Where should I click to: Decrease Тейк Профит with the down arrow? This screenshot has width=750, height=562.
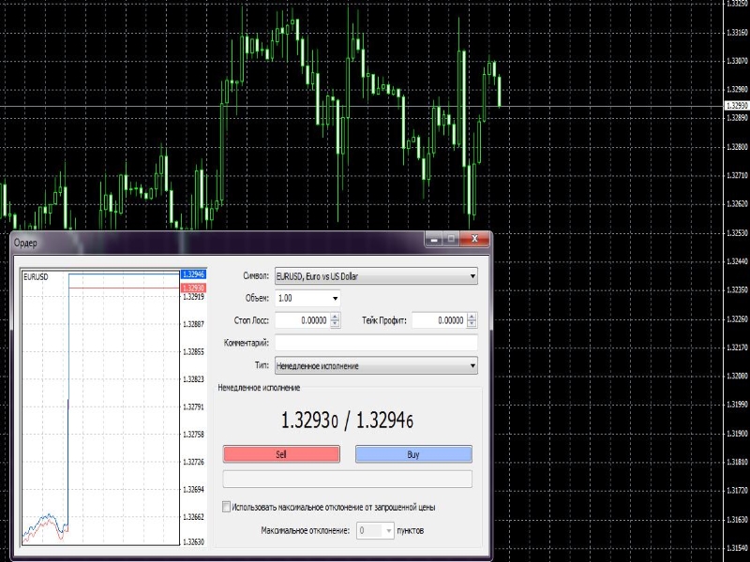pyautogui.click(x=472, y=324)
